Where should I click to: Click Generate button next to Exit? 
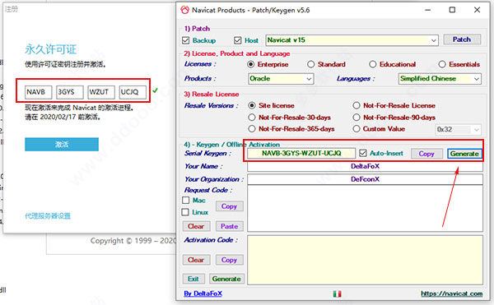226,279
